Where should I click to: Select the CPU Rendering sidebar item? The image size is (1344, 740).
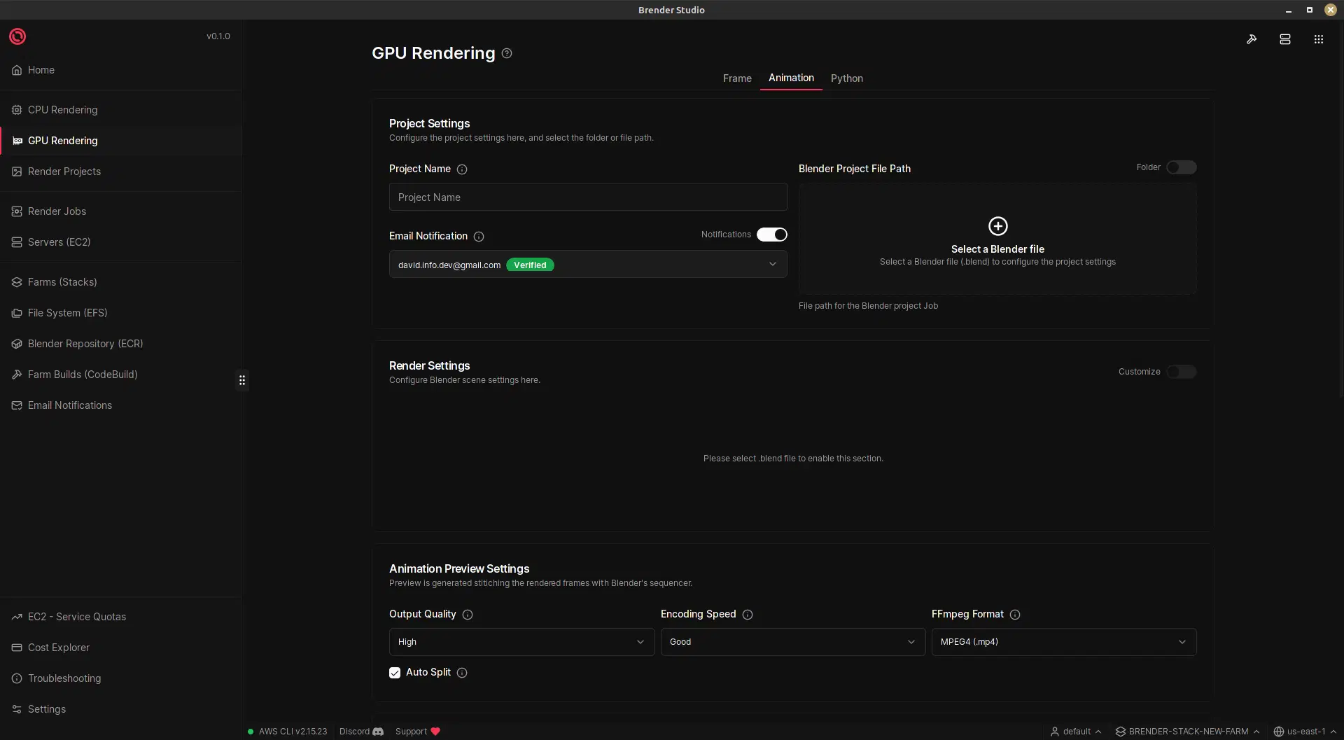pyautogui.click(x=62, y=110)
